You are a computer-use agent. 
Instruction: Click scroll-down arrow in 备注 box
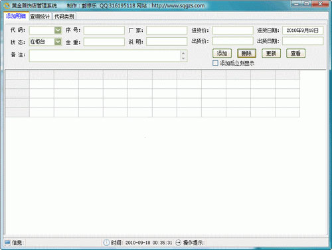pyautogui.click(x=183, y=58)
